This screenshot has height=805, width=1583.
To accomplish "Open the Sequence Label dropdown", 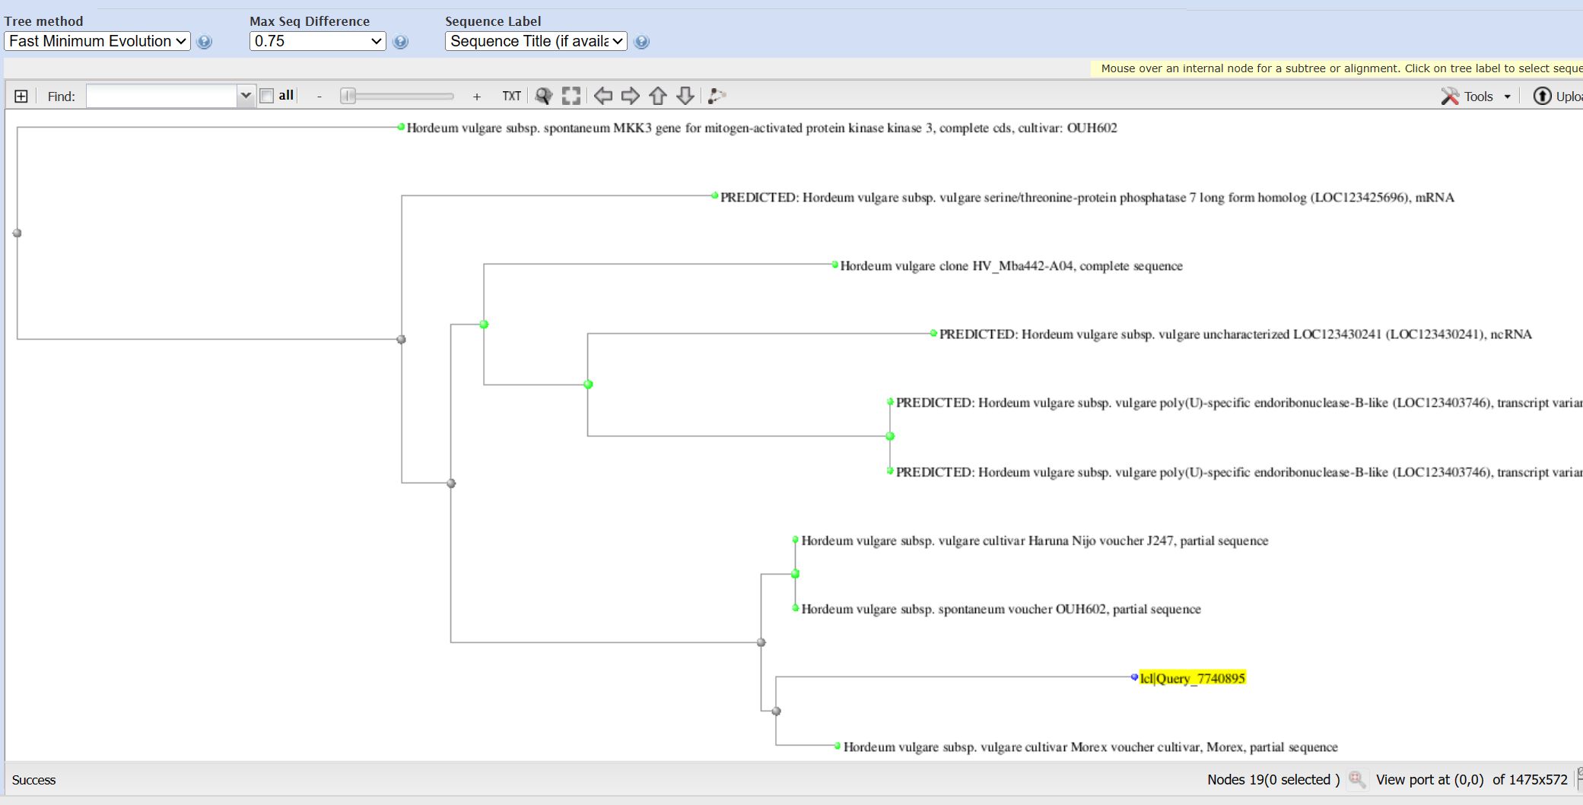I will [536, 41].
